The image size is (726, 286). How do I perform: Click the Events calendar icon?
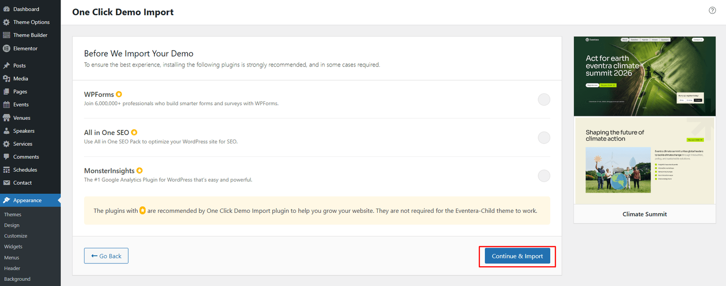(7, 105)
